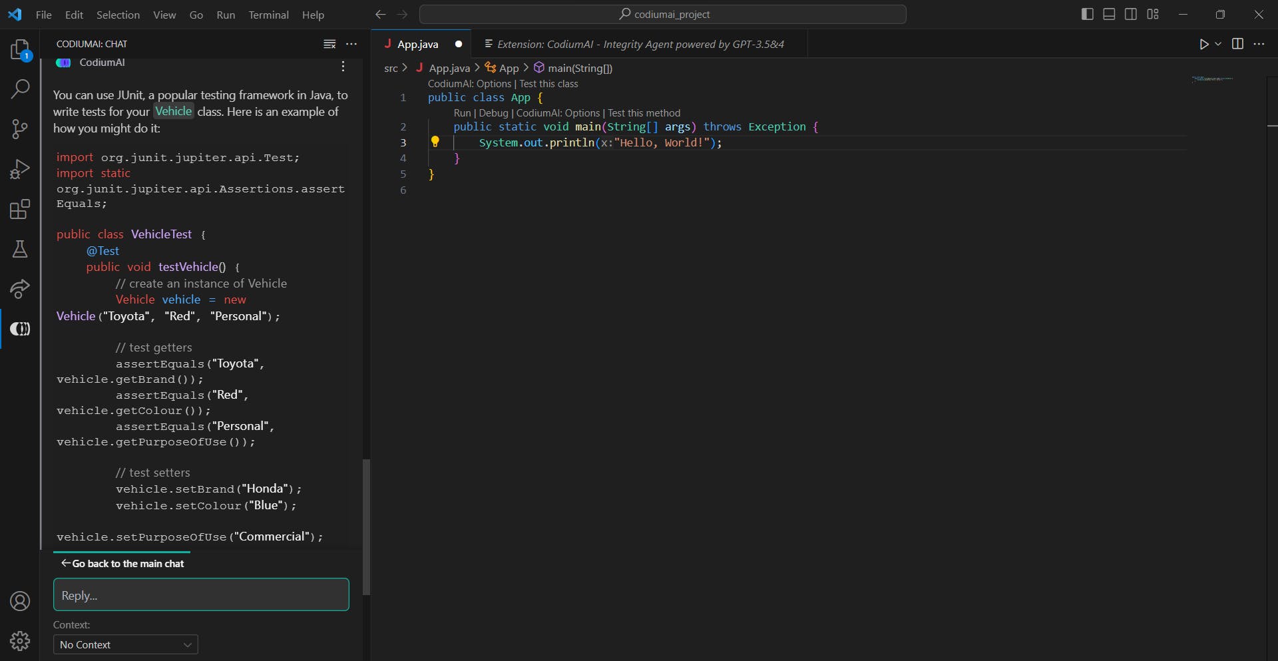This screenshot has width=1278, height=661.
Task: Toggle the primary side bar
Action: pyautogui.click(x=1088, y=14)
